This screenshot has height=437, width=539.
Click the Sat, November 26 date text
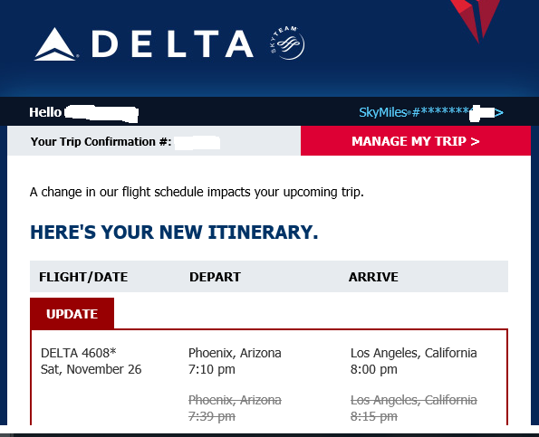91,369
